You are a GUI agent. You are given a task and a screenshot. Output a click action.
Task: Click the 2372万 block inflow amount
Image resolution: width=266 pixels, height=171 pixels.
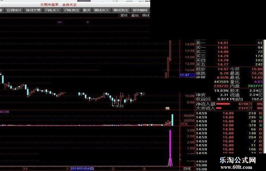(x=245, y=108)
